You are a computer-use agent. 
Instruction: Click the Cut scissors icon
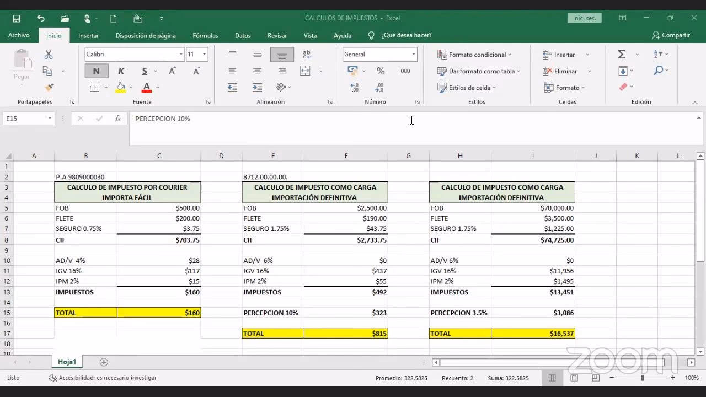pyautogui.click(x=49, y=55)
